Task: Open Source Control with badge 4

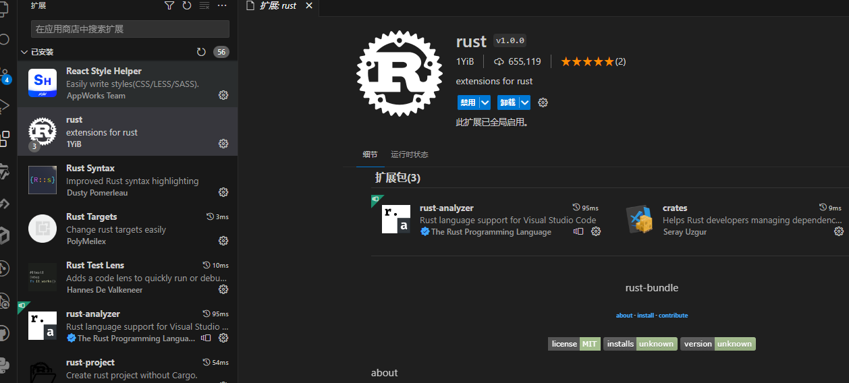Action: [x=5, y=76]
